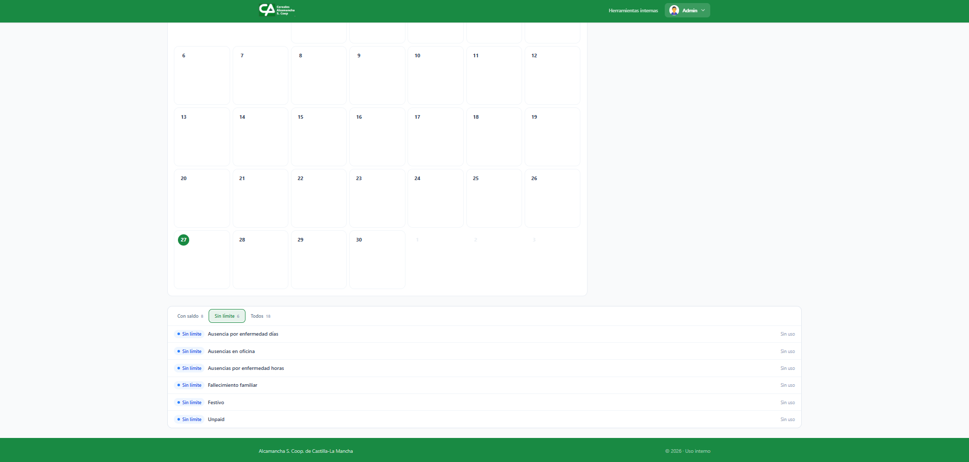Choose the Festivo absence type
This screenshot has height=462, width=969.
216,403
